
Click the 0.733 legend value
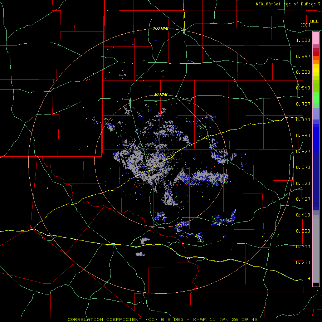pyautogui.click(x=303, y=120)
